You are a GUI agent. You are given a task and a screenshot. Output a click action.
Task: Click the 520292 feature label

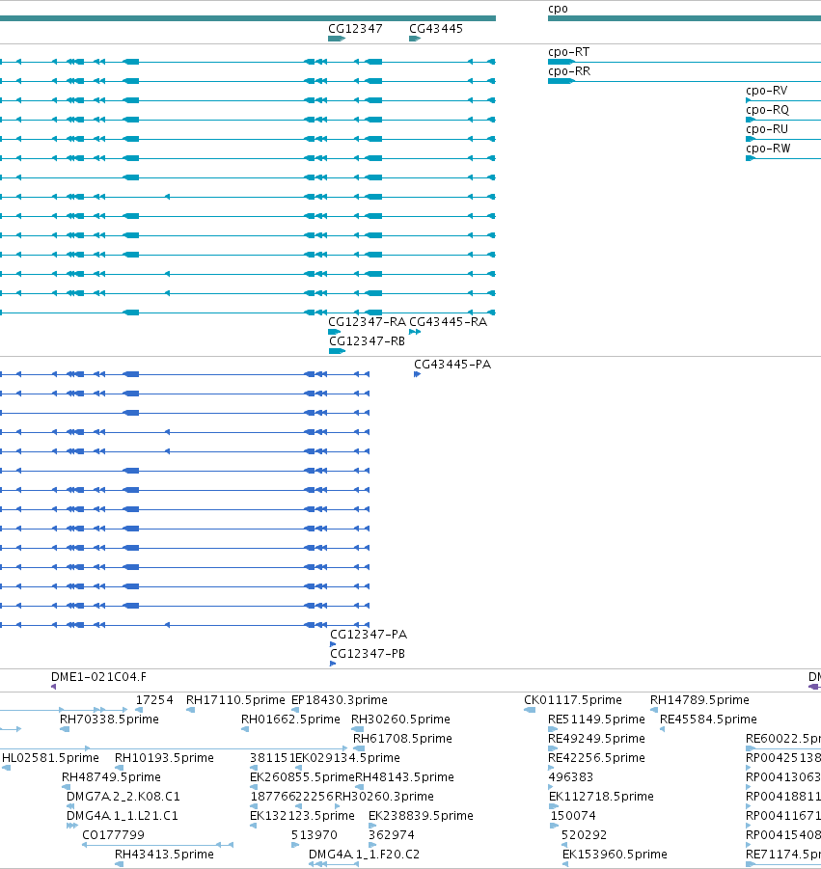[585, 835]
